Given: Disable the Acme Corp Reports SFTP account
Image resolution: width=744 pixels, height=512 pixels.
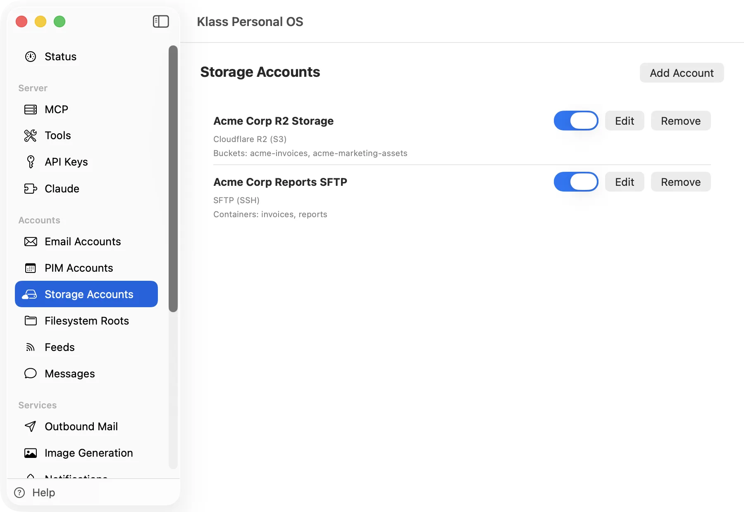Looking at the screenshot, I should pos(576,182).
